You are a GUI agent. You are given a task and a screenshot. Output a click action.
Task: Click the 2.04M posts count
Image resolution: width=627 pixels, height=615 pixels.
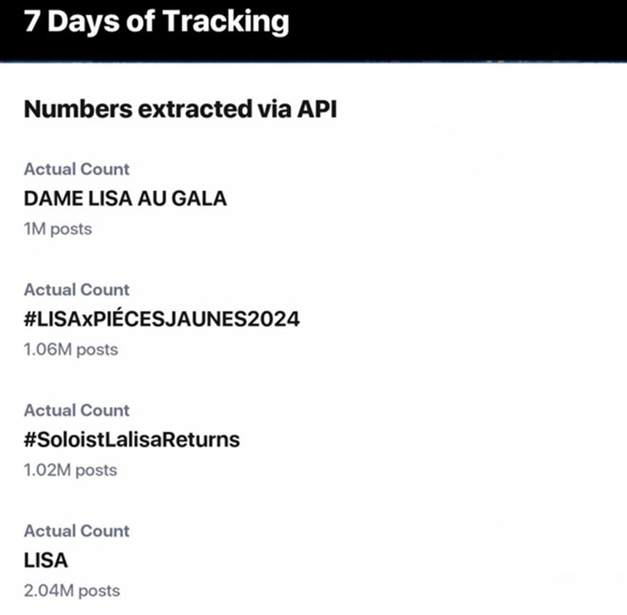pos(71,591)
